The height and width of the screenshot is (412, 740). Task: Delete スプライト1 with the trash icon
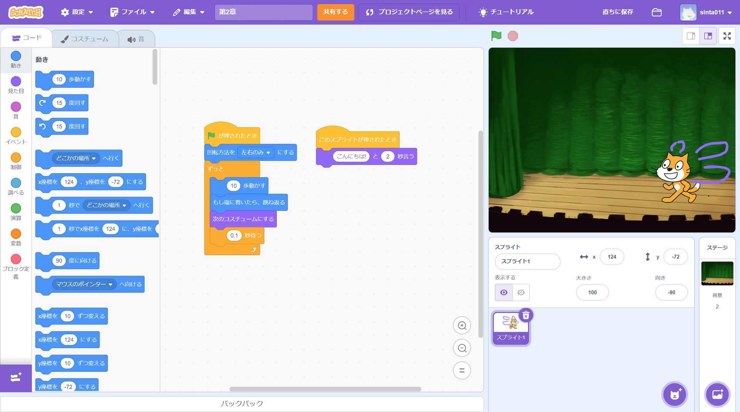point(526,315)
